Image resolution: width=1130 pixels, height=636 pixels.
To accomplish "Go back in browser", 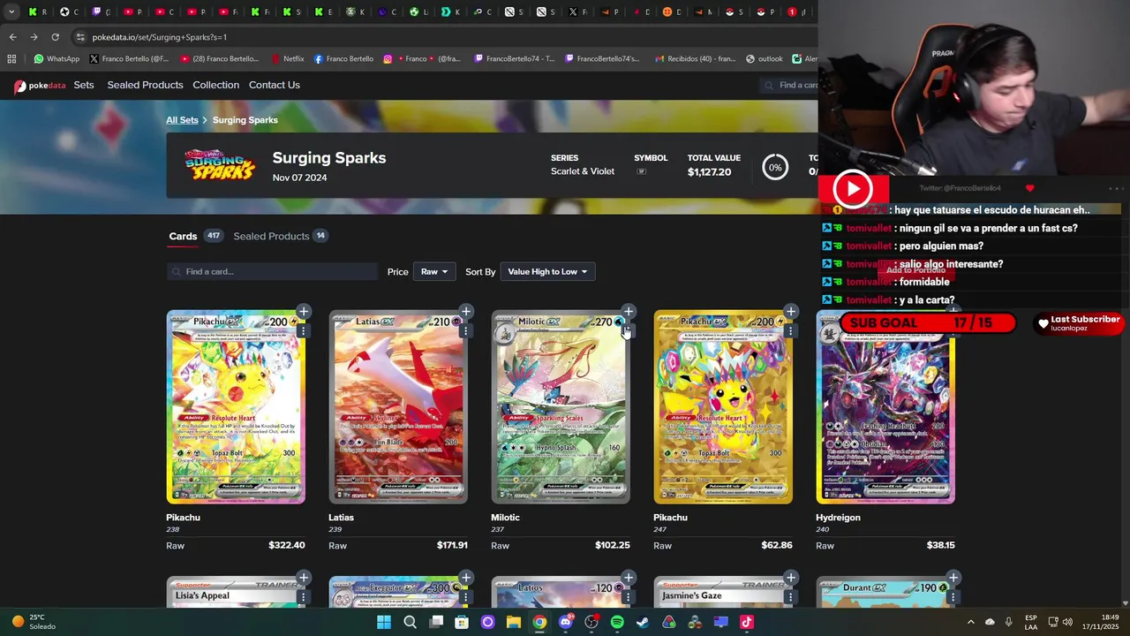I will tap(12, 37).
